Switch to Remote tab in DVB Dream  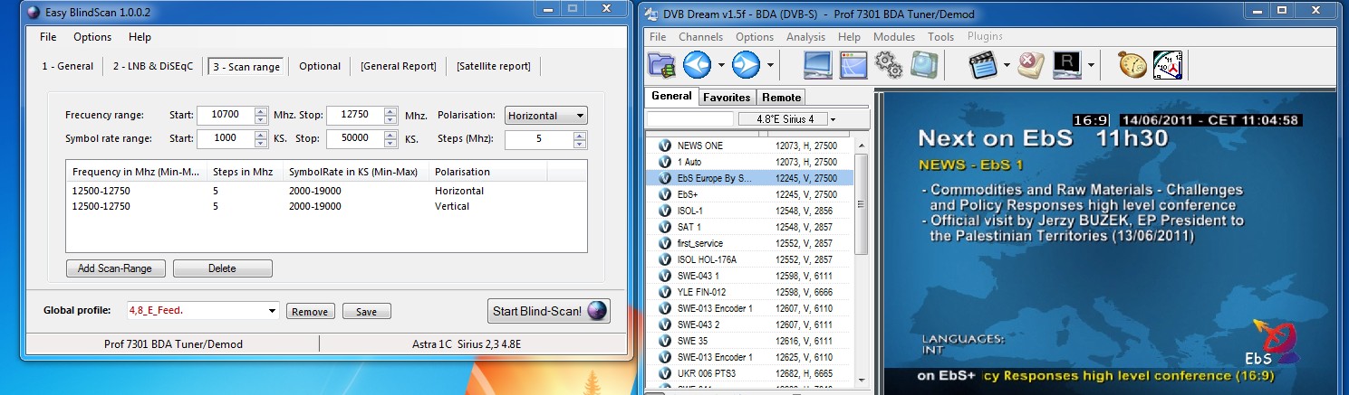coord(781,97)
